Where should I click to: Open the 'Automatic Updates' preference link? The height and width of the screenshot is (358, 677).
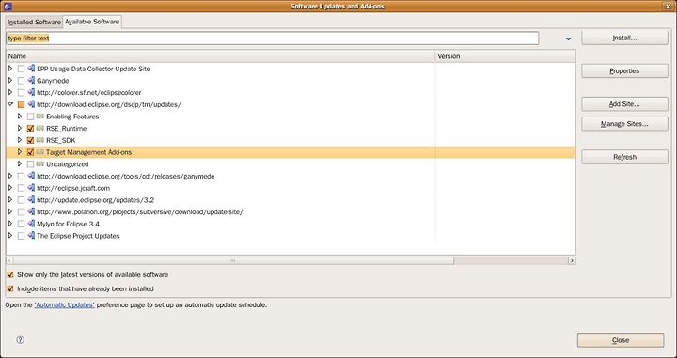[x=64, y=305]
